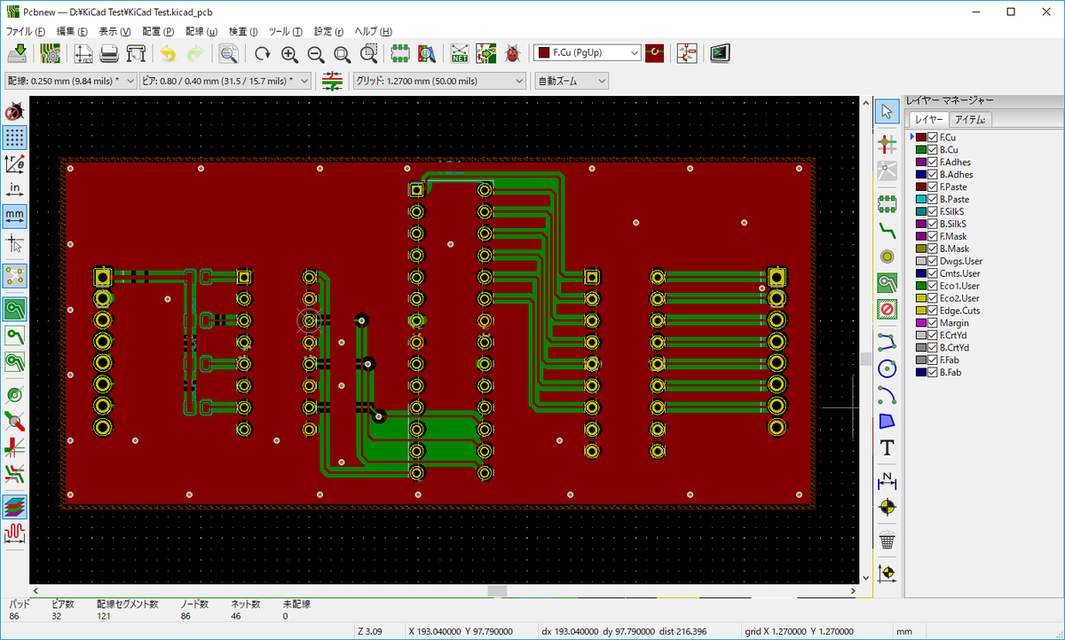This screenshot has height=640, width=1065.
Task: Uncheck F.SilkS layer visibility
Action: (x=933, y=212)
